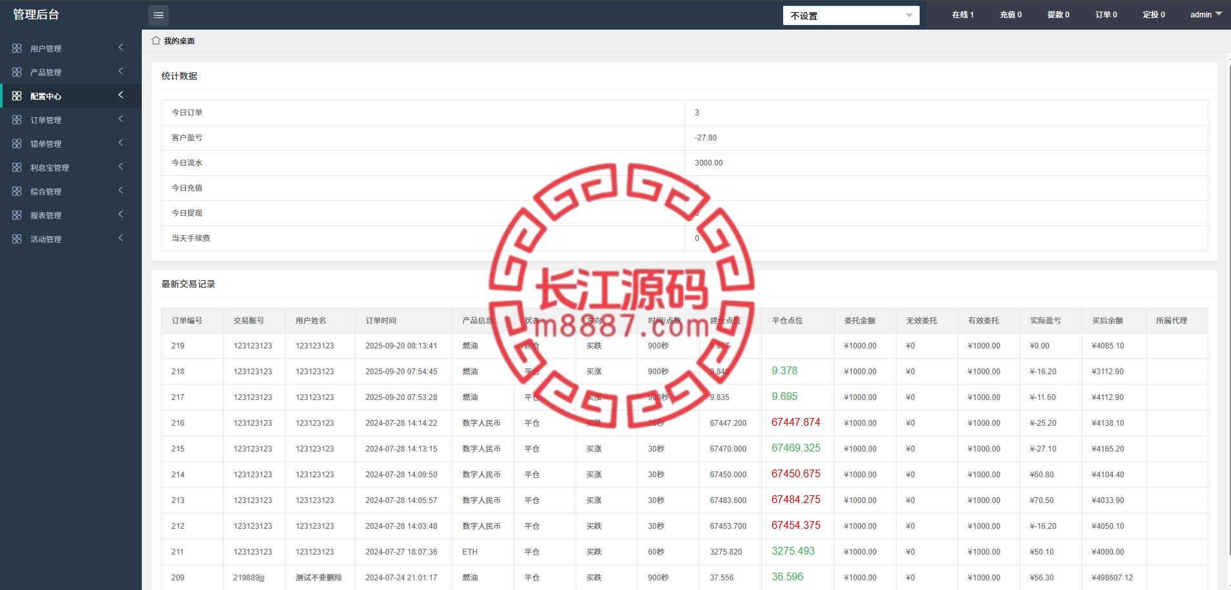Click the 最新交易记录 section heading
Screen dimensions: 1231x590
click(x=188, y=284)
